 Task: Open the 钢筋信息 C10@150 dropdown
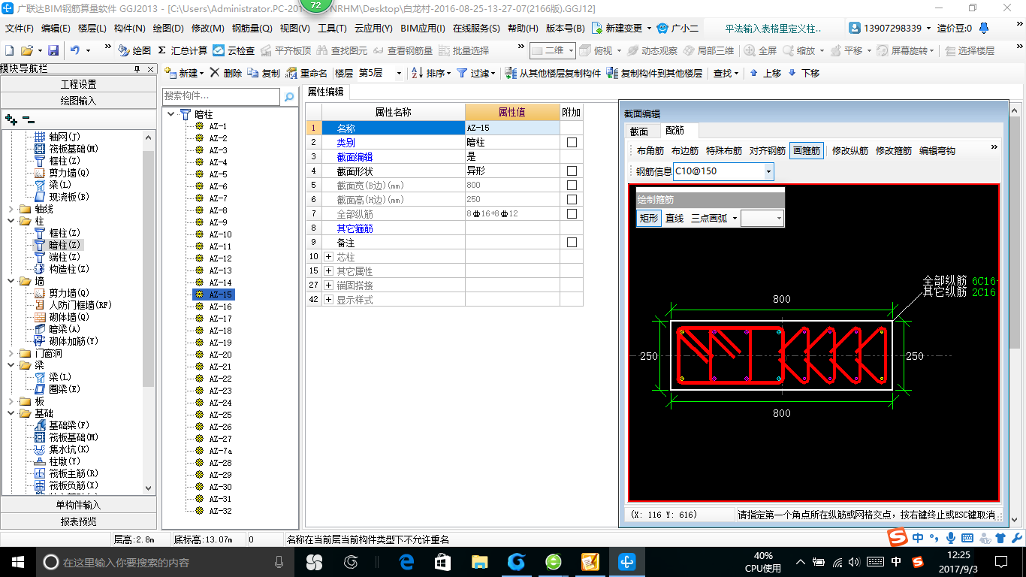coord(768,171)
